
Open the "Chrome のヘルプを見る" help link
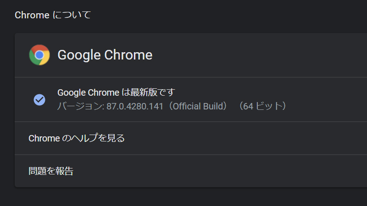click(x=77, y=138)
